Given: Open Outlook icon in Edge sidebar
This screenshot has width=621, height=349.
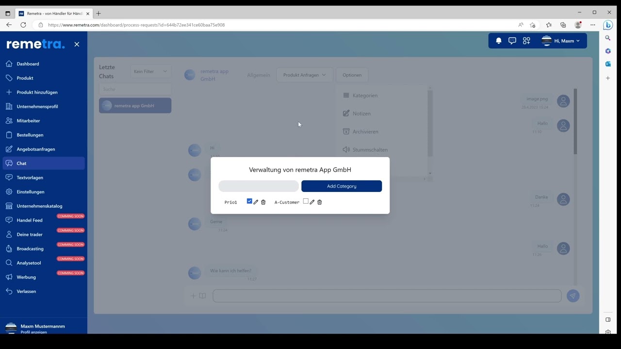Looking at the screenshot, I should pos(608,64).
